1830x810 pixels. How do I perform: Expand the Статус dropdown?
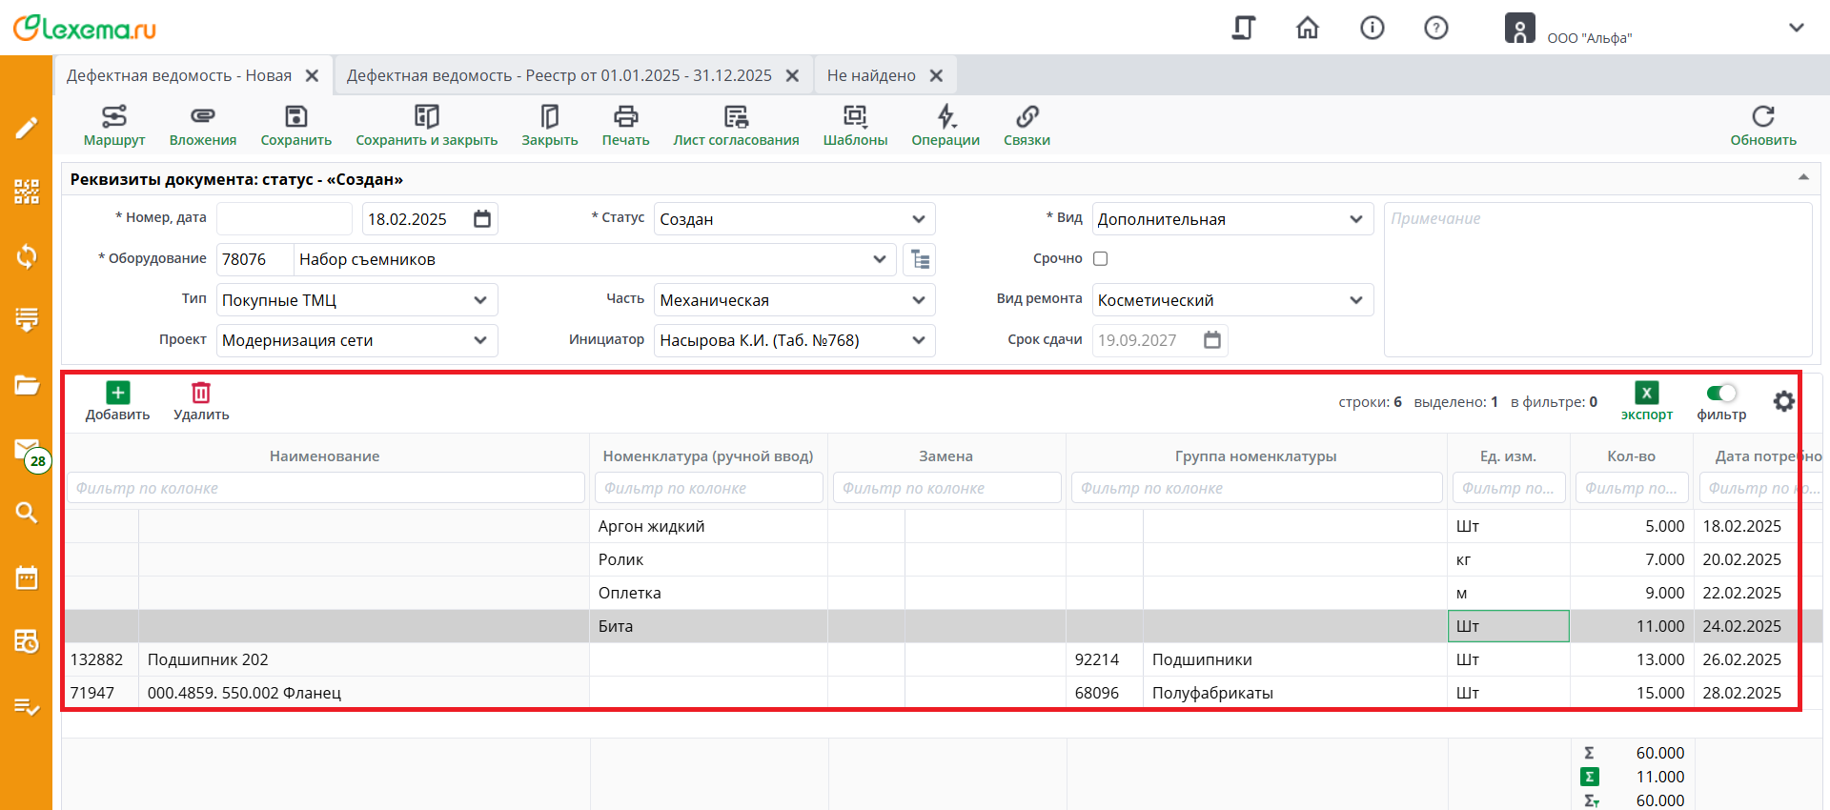pyautogui.click(x=918, y=219)
